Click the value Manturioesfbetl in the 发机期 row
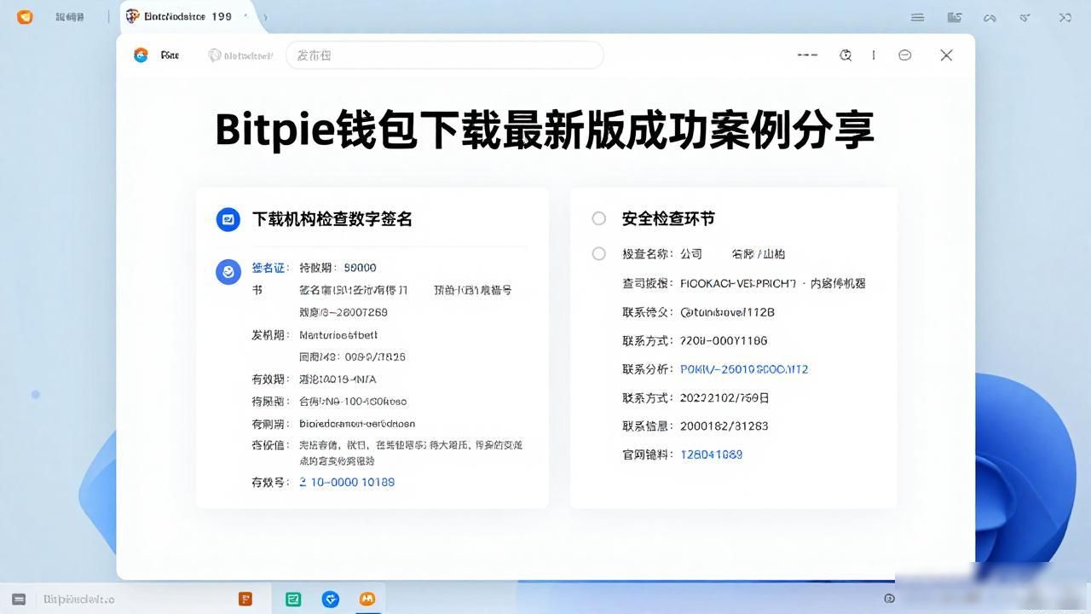The width and height of the screenshot is (1091, 614). (x=338, y=335)
